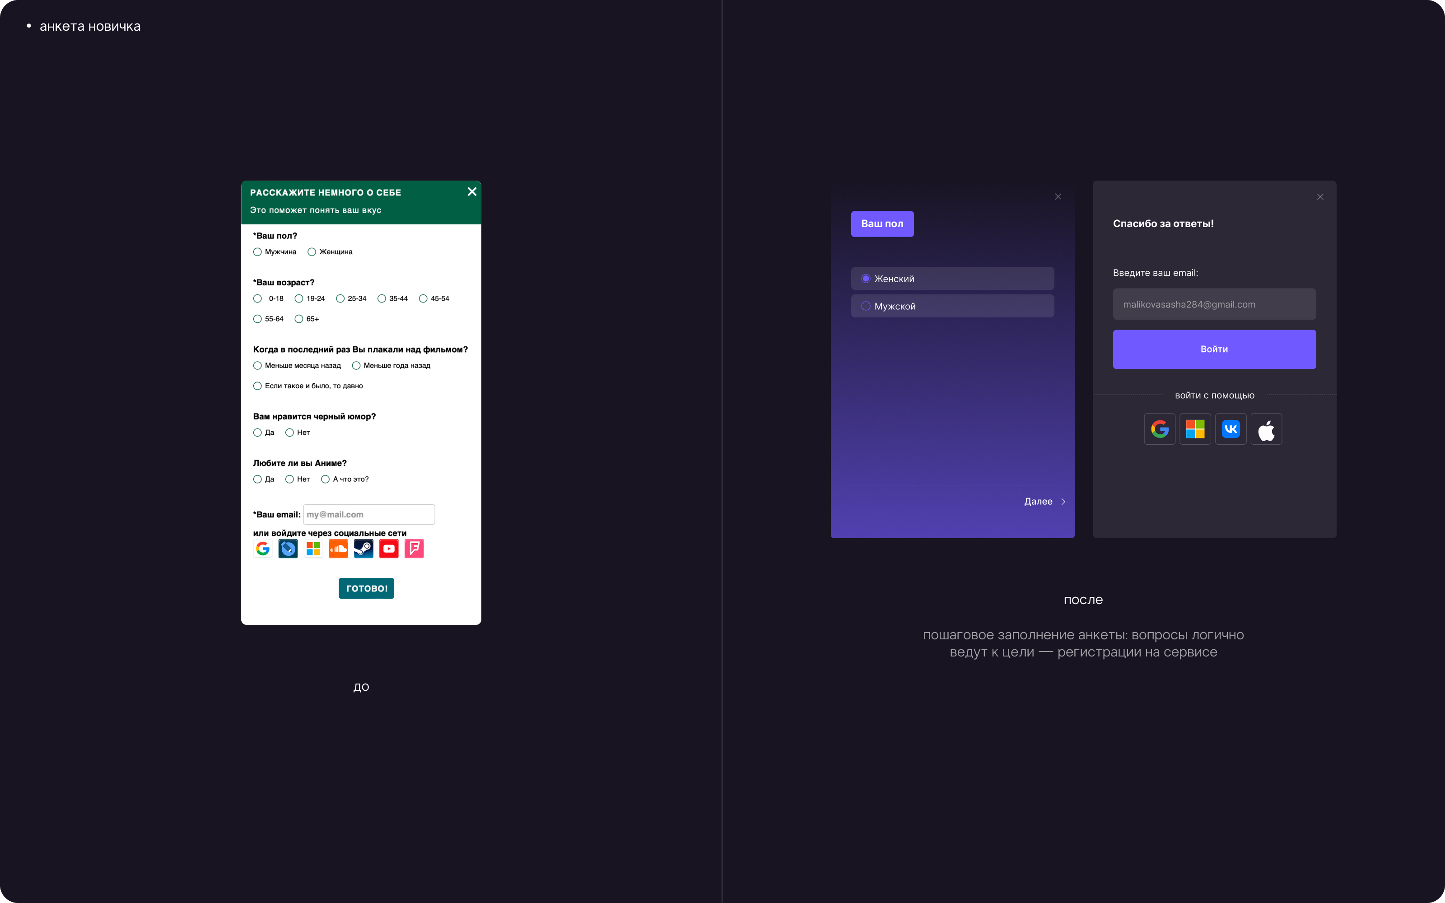The height and width of the screenshot is (903, 1445).
Task: Sign in with the Steam icon
Action: [x=363, y=548]
